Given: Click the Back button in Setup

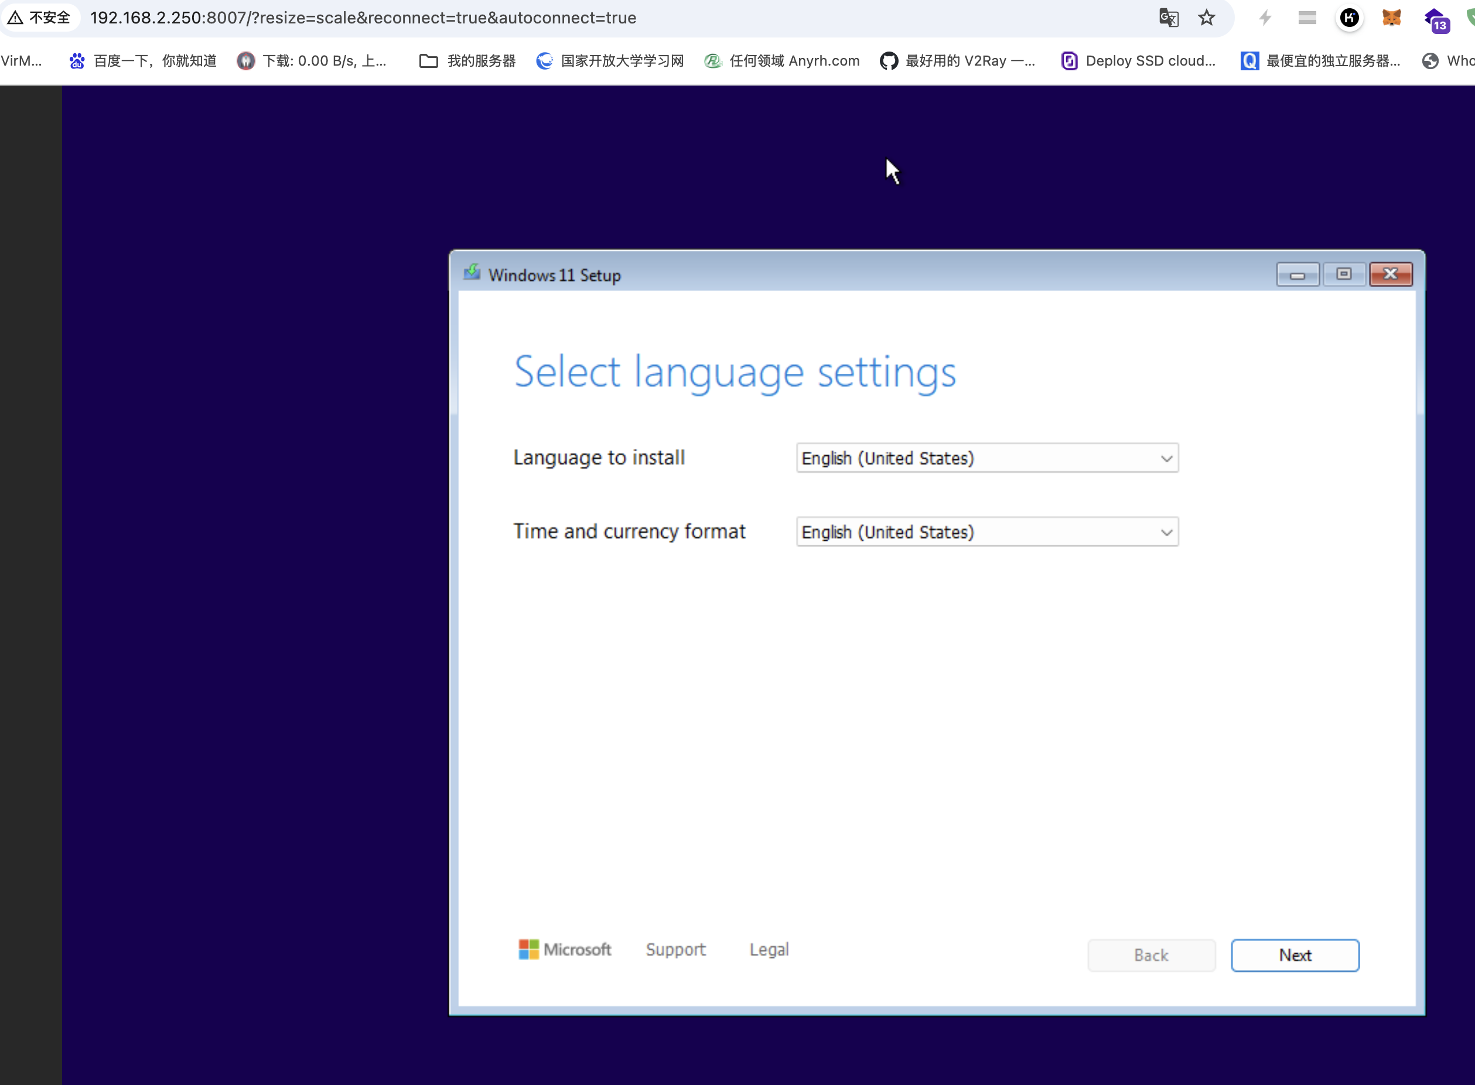Looking at the screenshot, I should (1150, 955).
